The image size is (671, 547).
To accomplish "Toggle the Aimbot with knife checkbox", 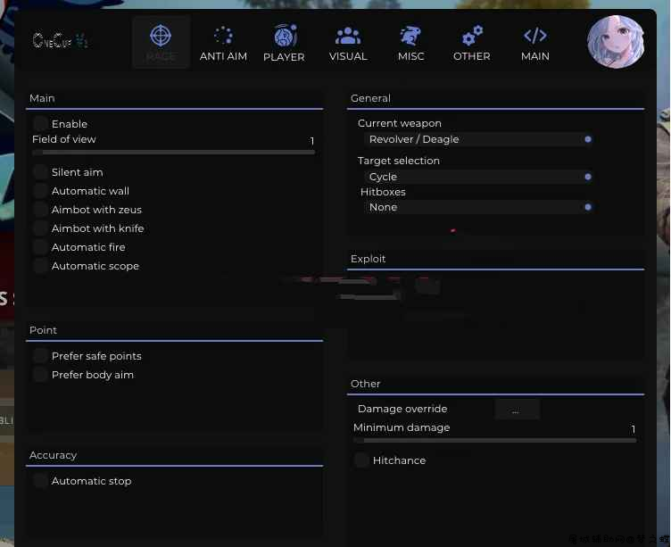I will [x=41, y=228].
